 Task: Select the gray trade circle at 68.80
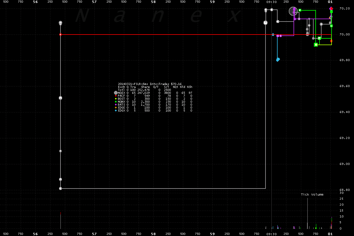click(x=60, y=188)
